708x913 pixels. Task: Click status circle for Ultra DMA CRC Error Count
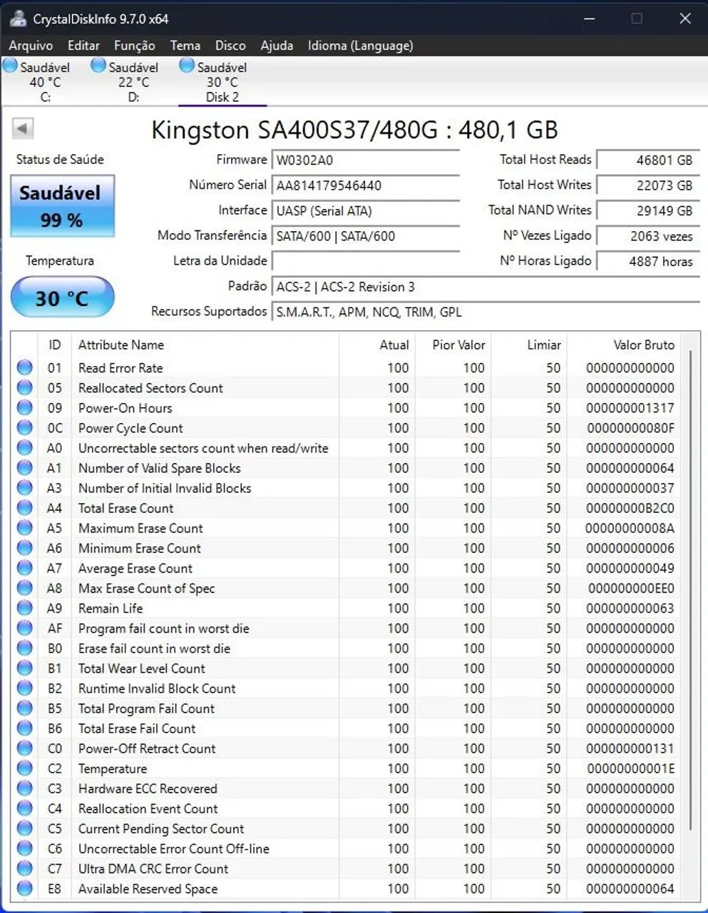(25, 869)
